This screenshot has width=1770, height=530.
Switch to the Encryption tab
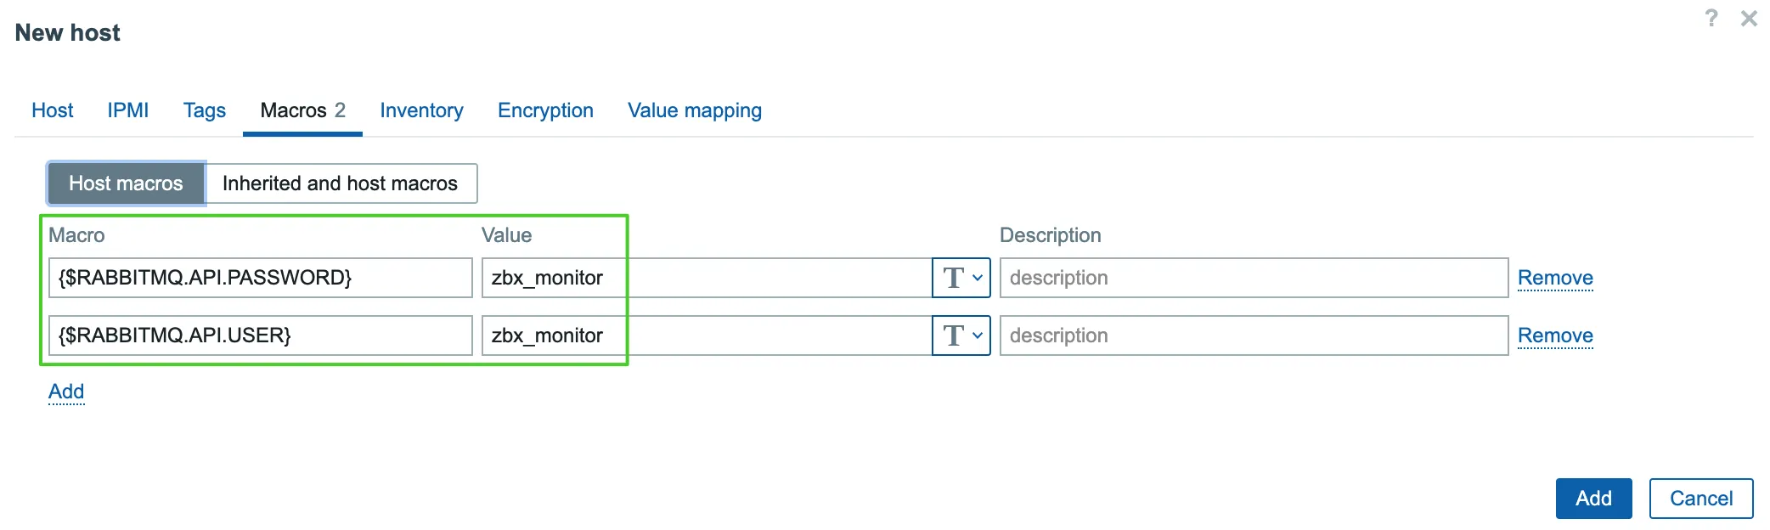point(545,110)
